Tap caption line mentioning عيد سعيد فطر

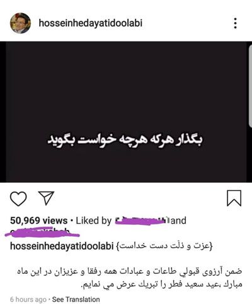point(161,284)
